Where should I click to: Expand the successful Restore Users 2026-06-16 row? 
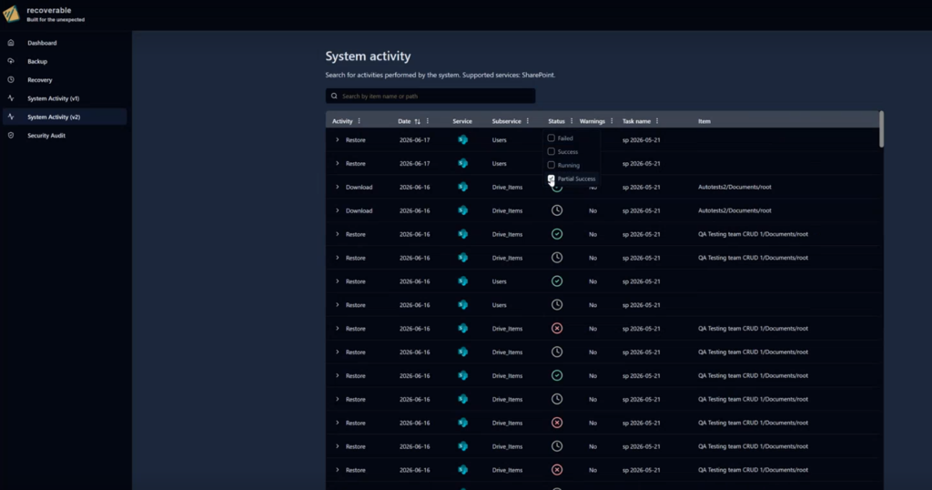tap(337, 281)
